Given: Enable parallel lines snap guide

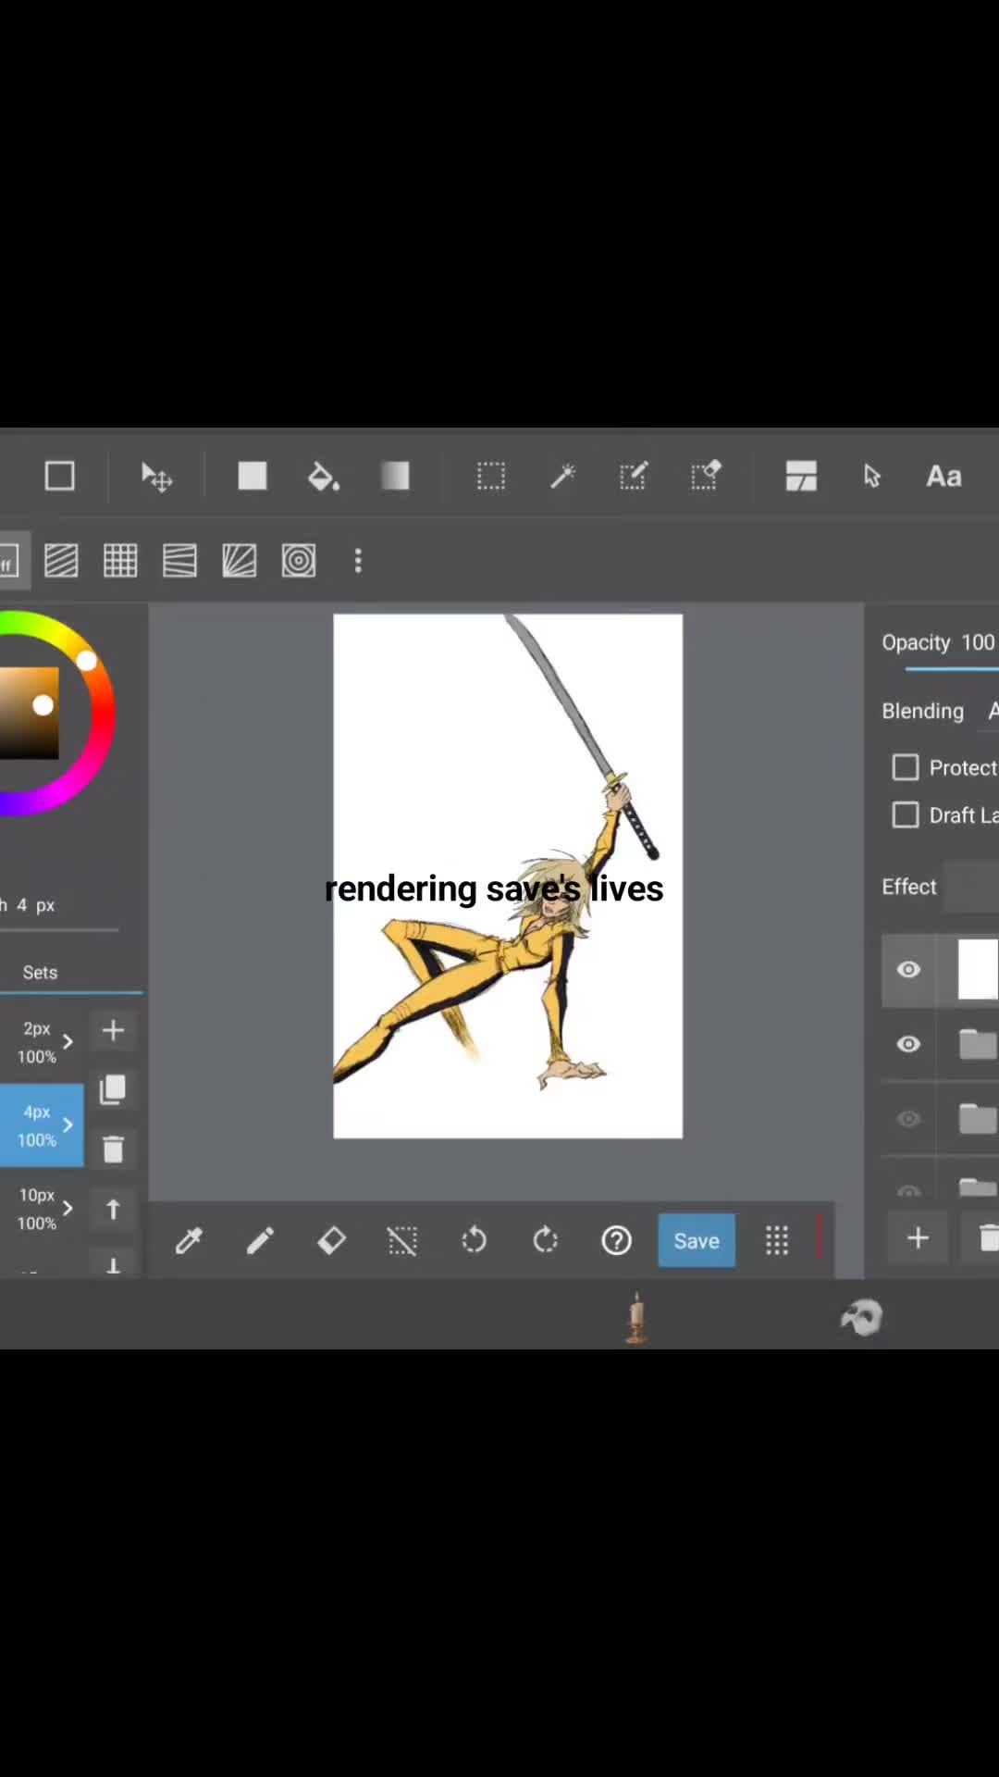Looking at the screenshot, I should point(61,561).
